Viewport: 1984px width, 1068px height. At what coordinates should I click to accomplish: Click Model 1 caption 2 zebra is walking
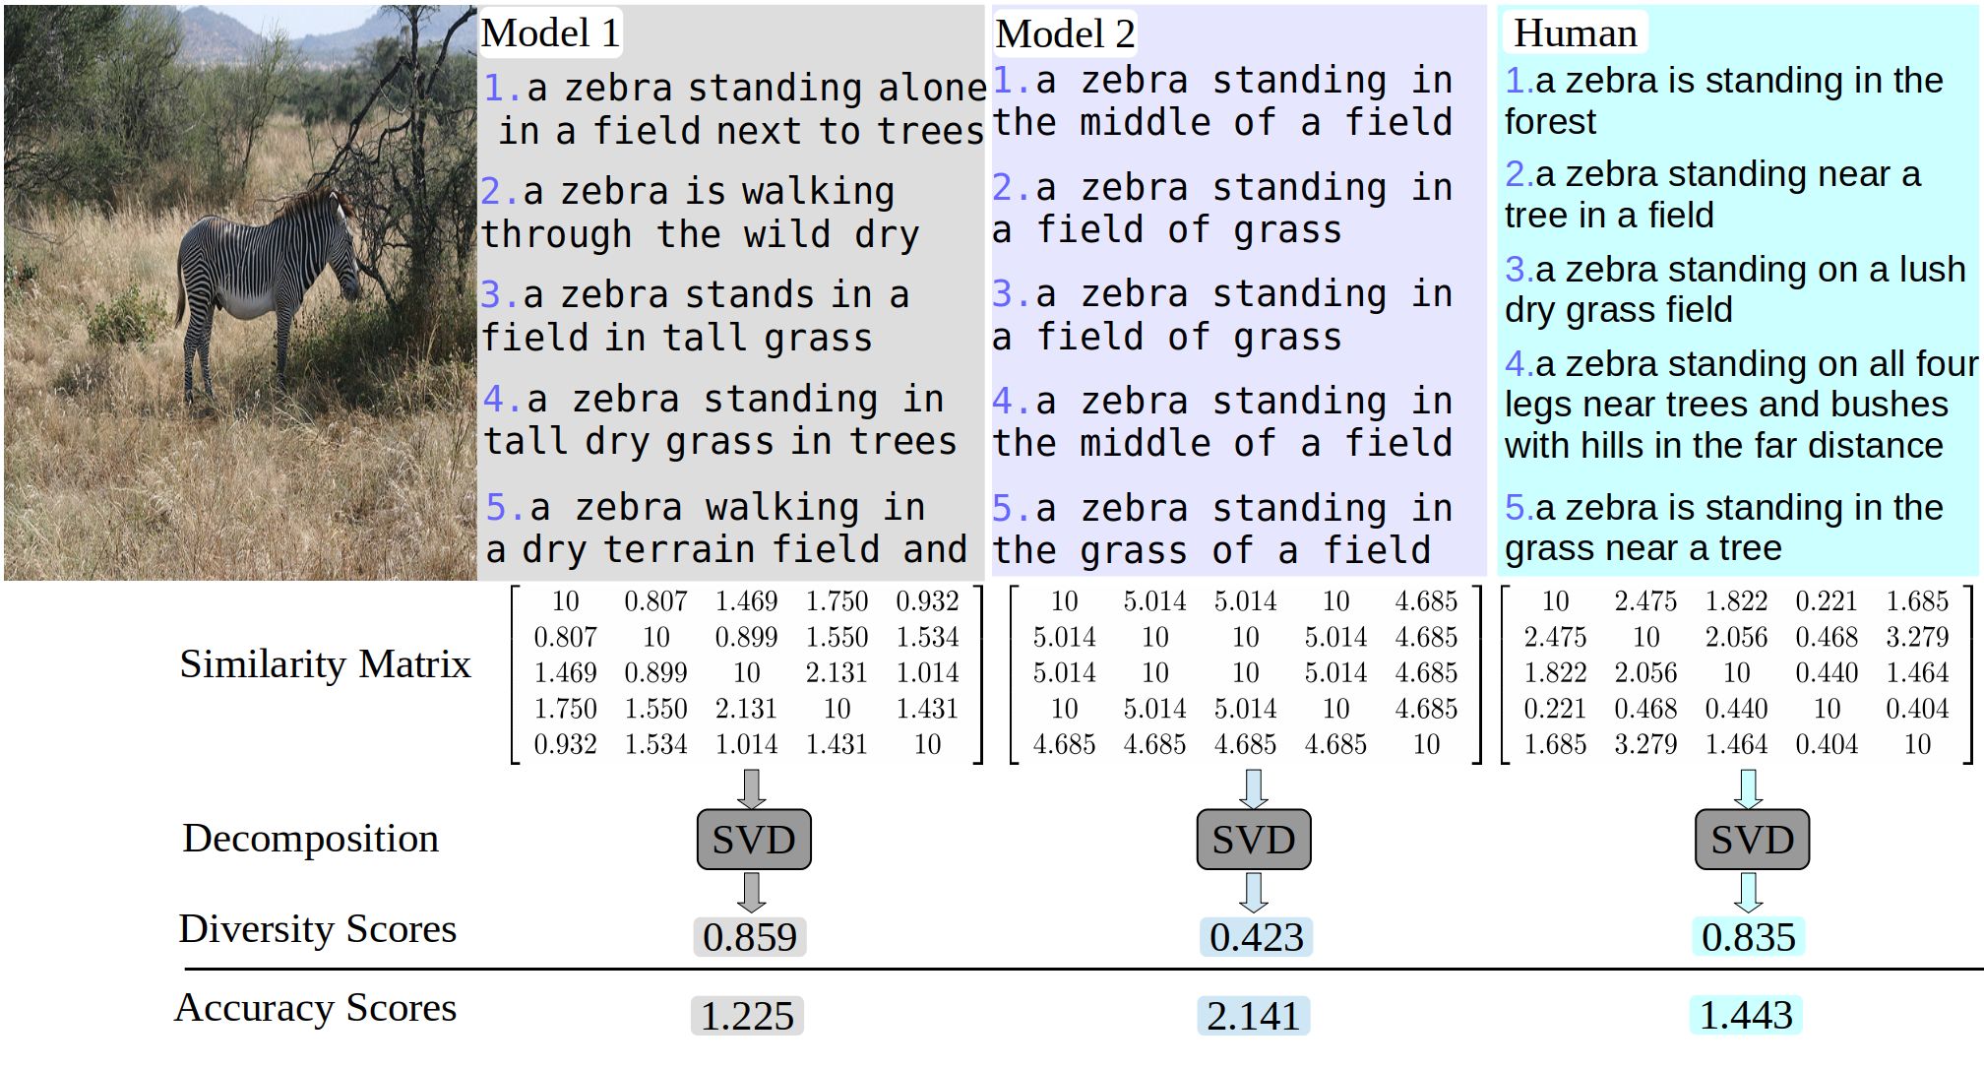(x=700, y=213)
